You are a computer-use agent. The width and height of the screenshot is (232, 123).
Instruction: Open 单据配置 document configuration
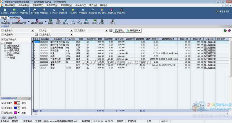(x=83, y=11)
